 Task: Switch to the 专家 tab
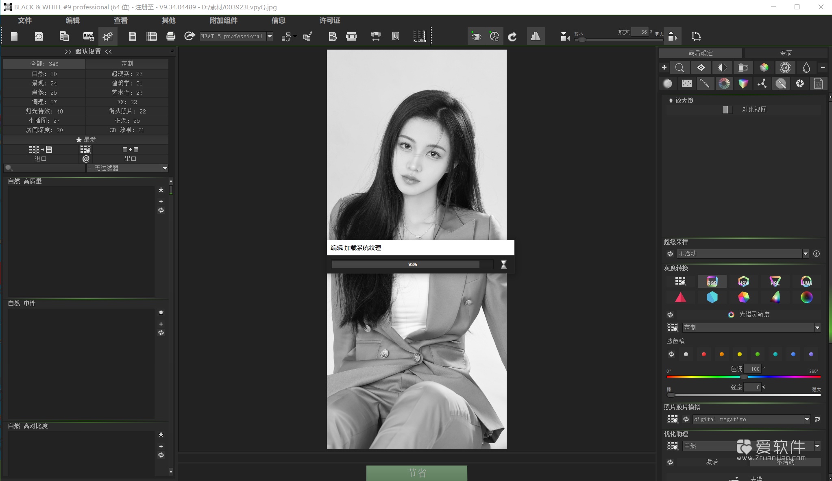point(786,53)
